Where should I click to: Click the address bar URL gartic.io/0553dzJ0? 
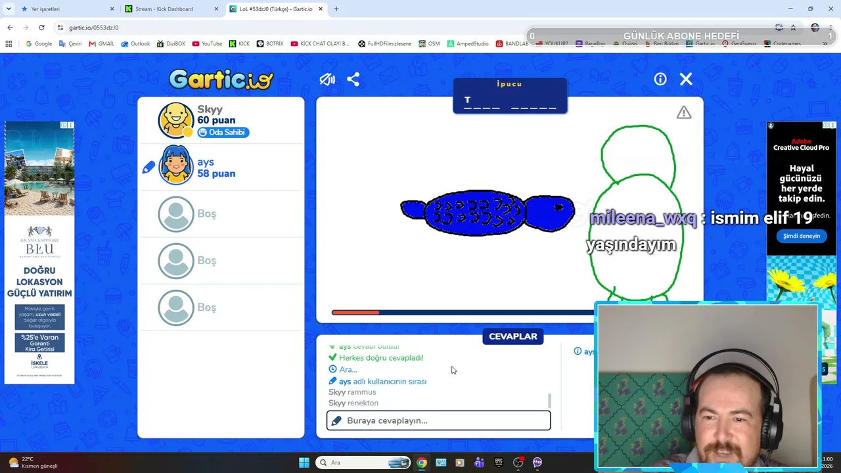click(x=93, y=28)
